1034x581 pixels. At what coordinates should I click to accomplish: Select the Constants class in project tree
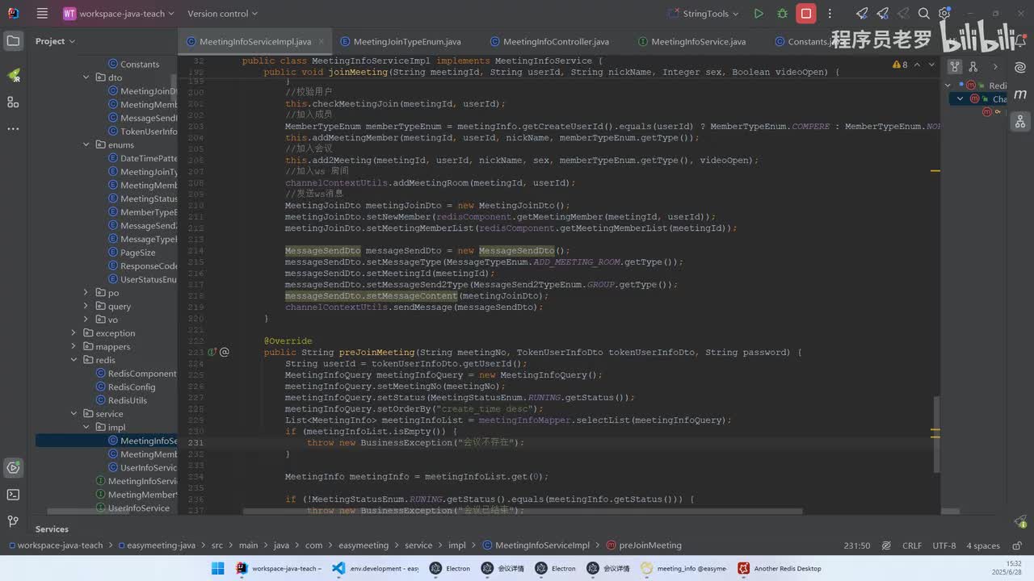[x=133, y=65]
